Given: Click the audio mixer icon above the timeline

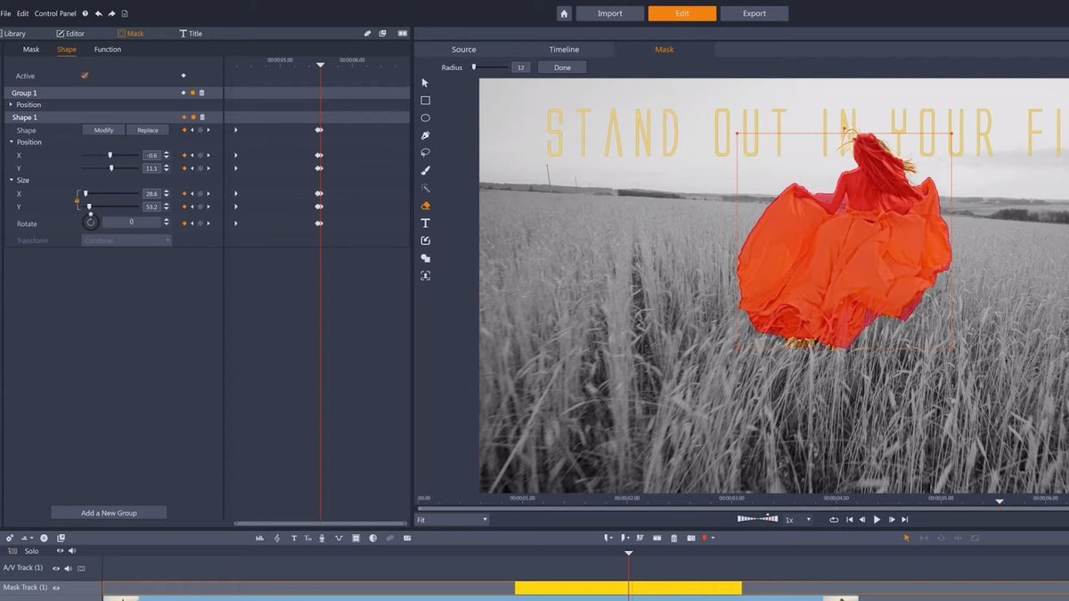Looking at the screenshot, I should click(x=257, y=538).
